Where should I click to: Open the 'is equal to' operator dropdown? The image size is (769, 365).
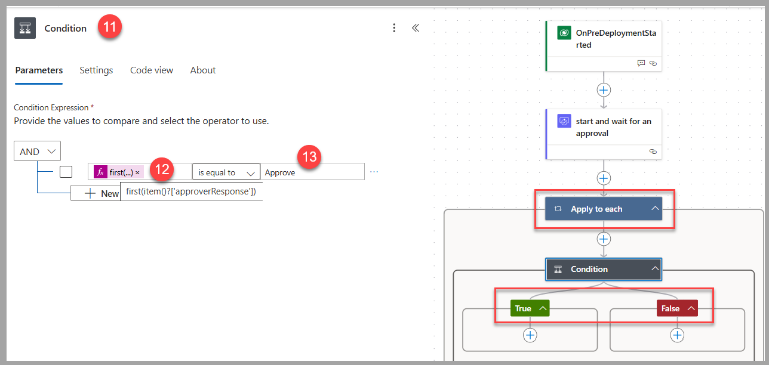(x=226, y=171)
